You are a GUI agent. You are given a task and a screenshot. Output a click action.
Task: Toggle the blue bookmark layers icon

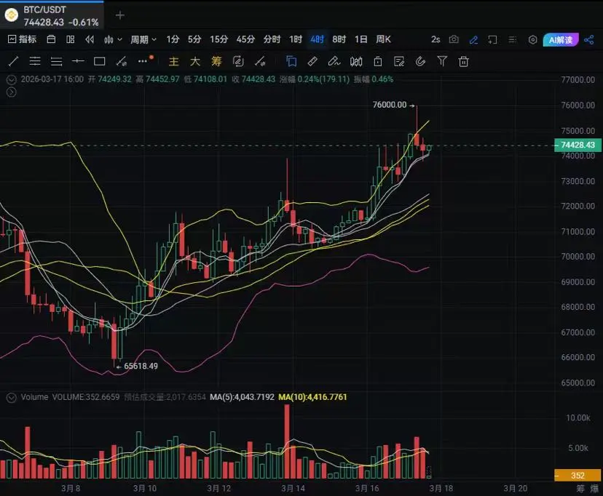[x=291, y=61]
